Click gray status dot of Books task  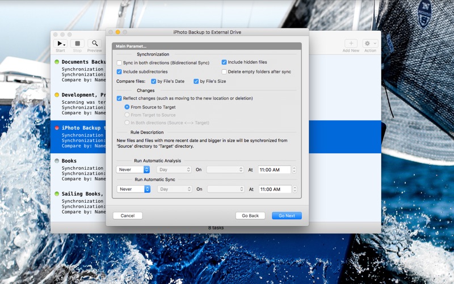[57, 161]
